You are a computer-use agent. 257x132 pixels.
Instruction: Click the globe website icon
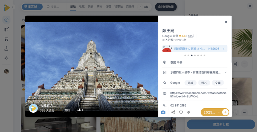[x=165, y=93]
